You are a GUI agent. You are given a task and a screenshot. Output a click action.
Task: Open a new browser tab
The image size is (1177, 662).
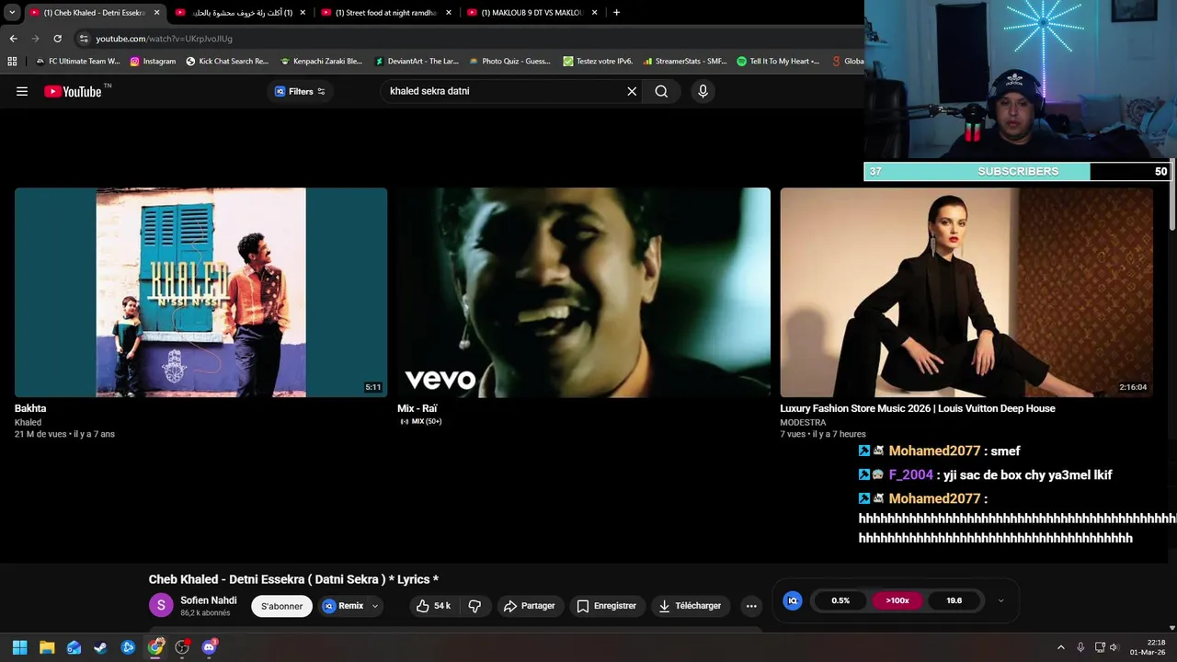coord(616,13)
